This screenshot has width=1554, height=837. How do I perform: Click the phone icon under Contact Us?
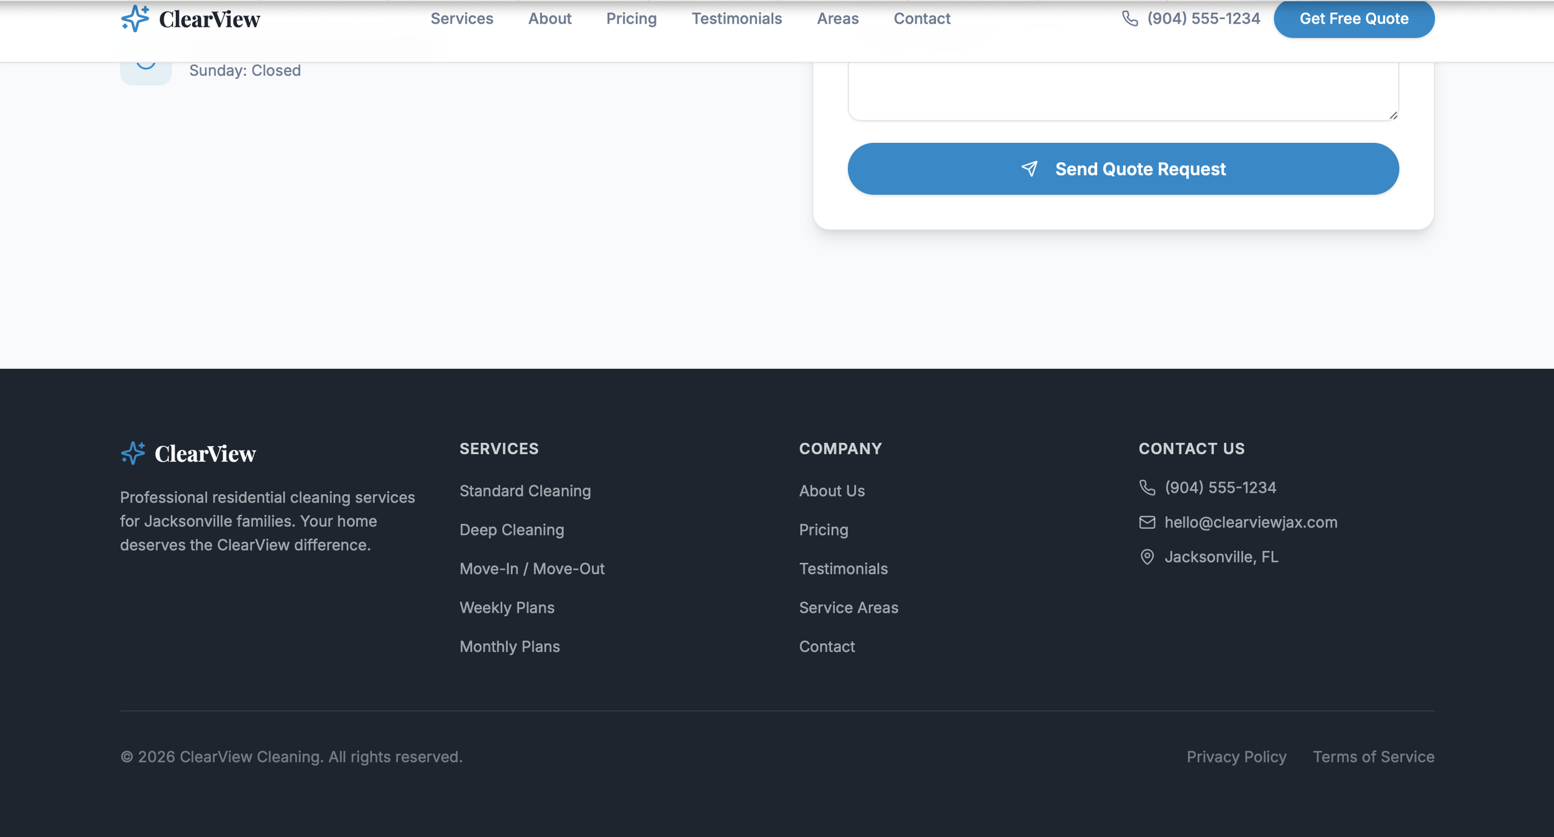coord(1146,488)
